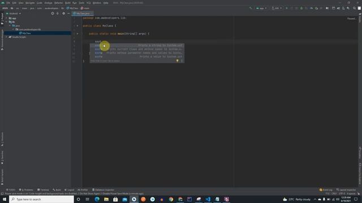
Task: Open the Navigate menu
Action: tap(30, 3)
